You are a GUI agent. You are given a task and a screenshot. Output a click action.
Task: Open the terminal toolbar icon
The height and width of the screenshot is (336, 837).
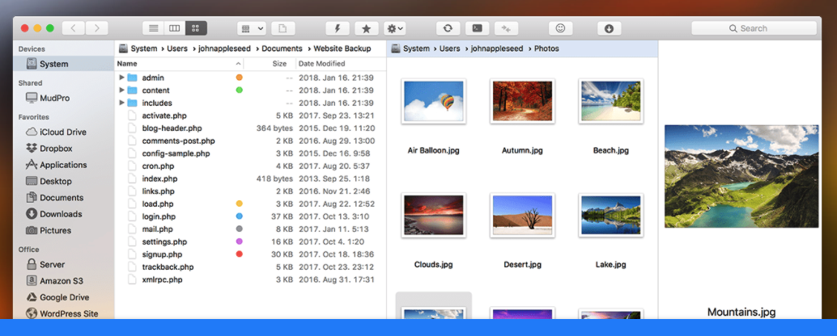[x=478, y=28]
